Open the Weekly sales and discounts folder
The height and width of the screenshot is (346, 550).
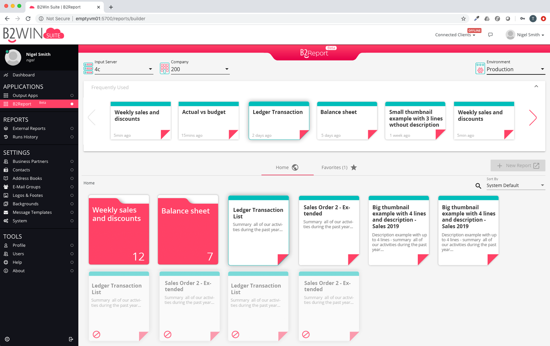[x=119, y=230]
